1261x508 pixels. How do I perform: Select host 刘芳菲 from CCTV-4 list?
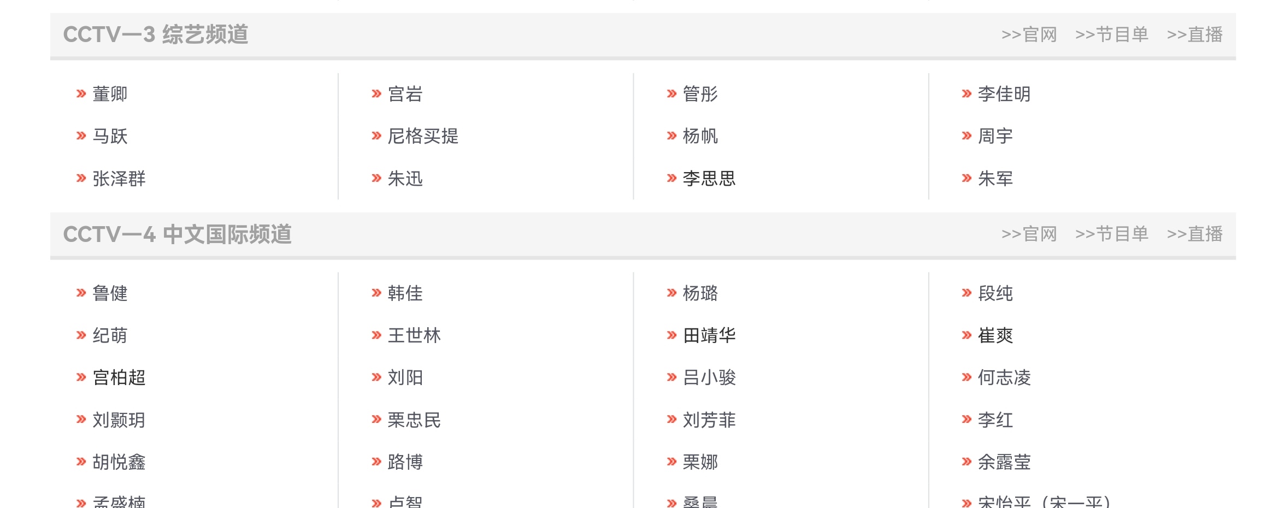tap(709, 420)
